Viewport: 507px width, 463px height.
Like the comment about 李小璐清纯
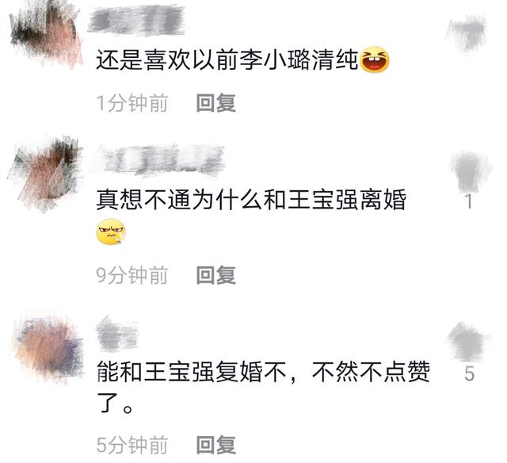coord(467,33)
